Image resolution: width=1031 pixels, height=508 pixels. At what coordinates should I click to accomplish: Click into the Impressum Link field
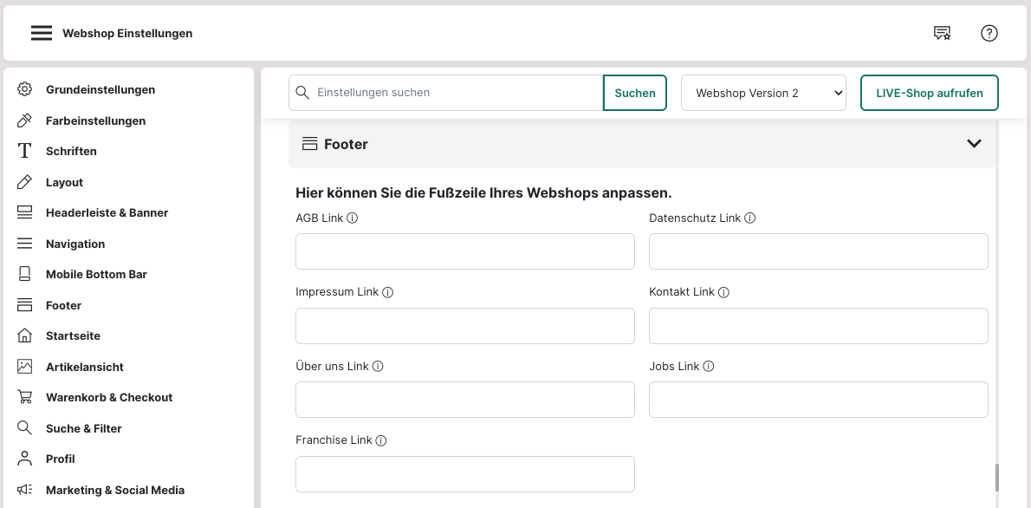(464, 326)
